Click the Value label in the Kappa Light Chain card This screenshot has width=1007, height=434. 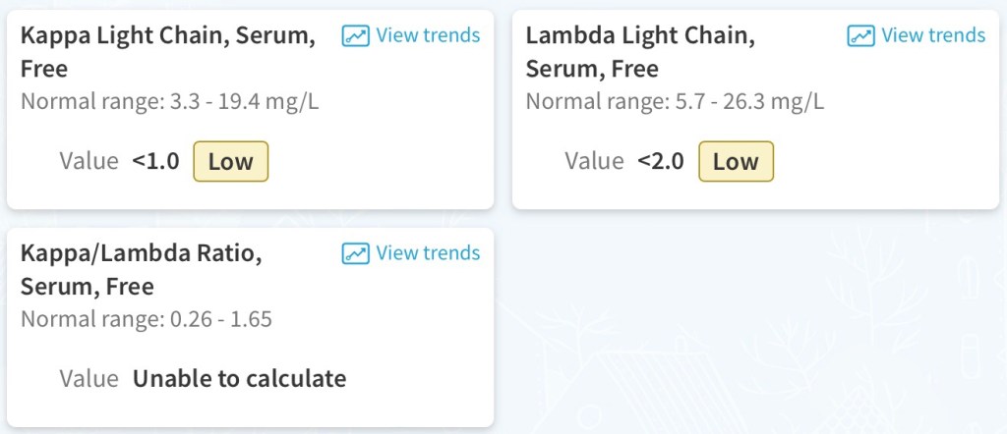(89, 161)
